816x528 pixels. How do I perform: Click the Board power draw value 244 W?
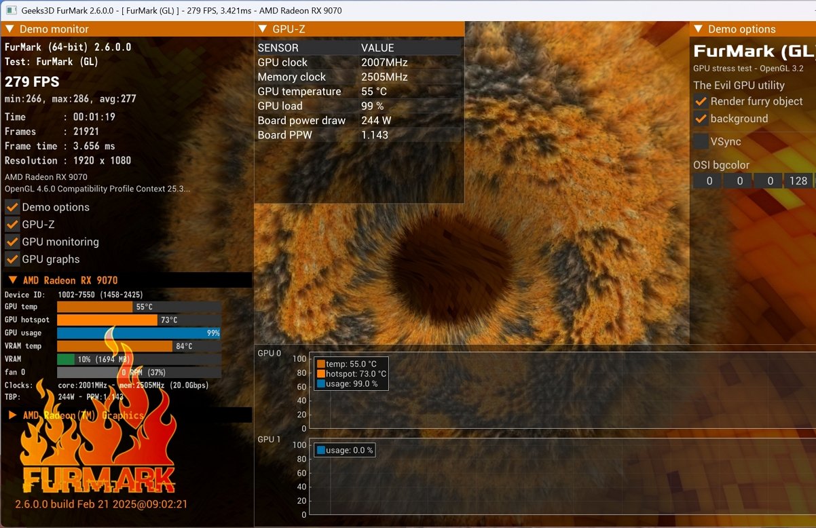375,121
